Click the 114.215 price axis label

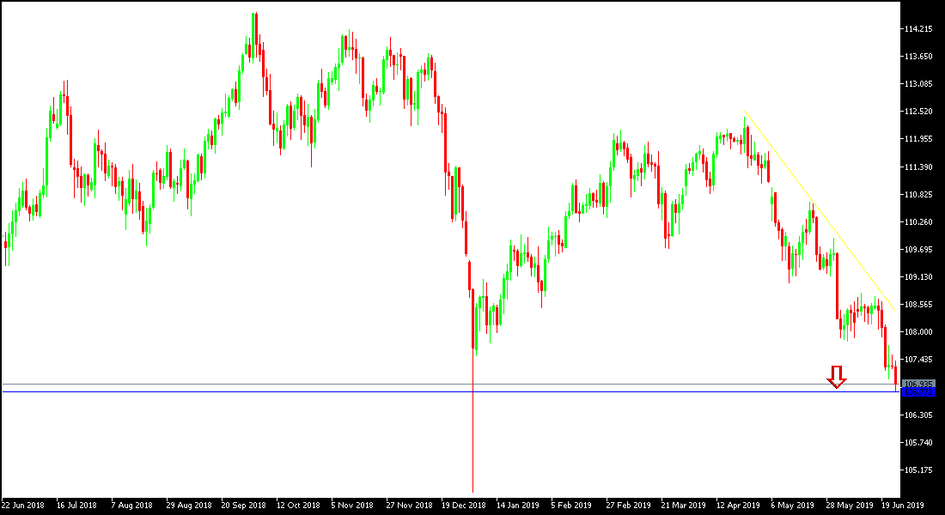pos(919,28)
